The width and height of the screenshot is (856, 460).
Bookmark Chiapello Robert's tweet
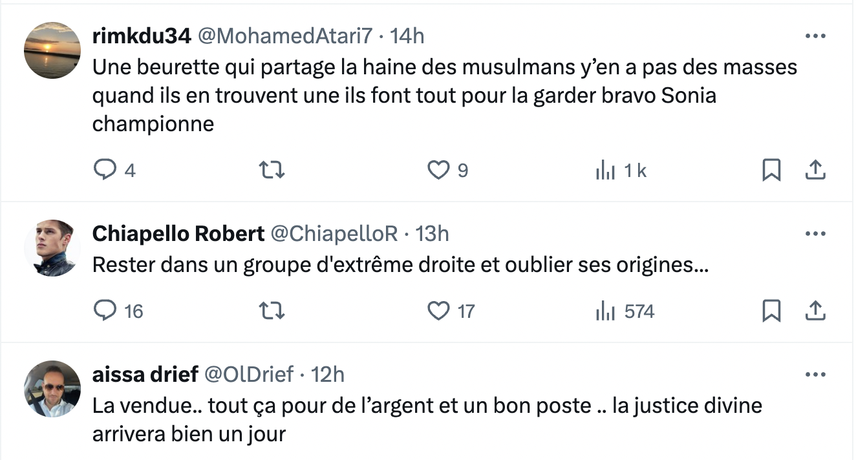[x=771, y=311]
